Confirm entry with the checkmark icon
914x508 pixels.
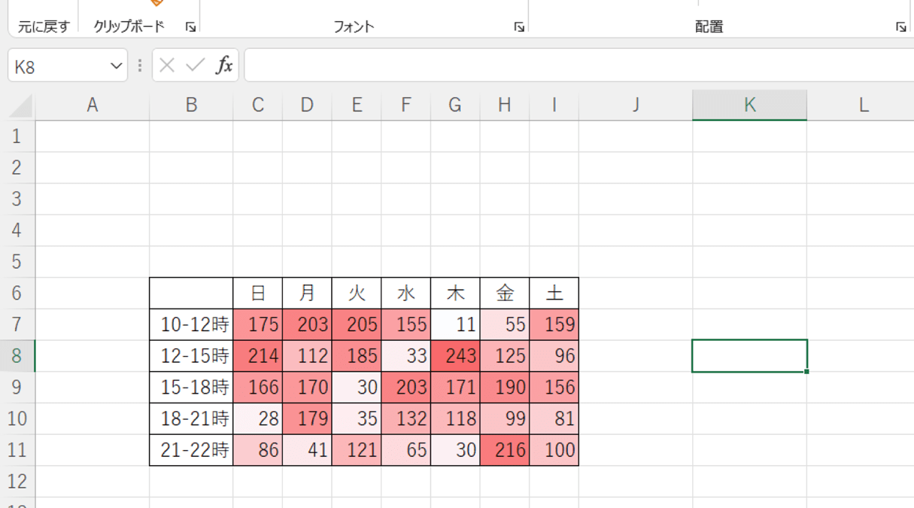point(195,64)
